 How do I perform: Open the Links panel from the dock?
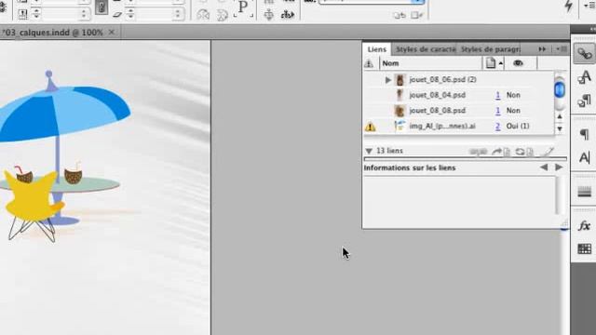584,54
